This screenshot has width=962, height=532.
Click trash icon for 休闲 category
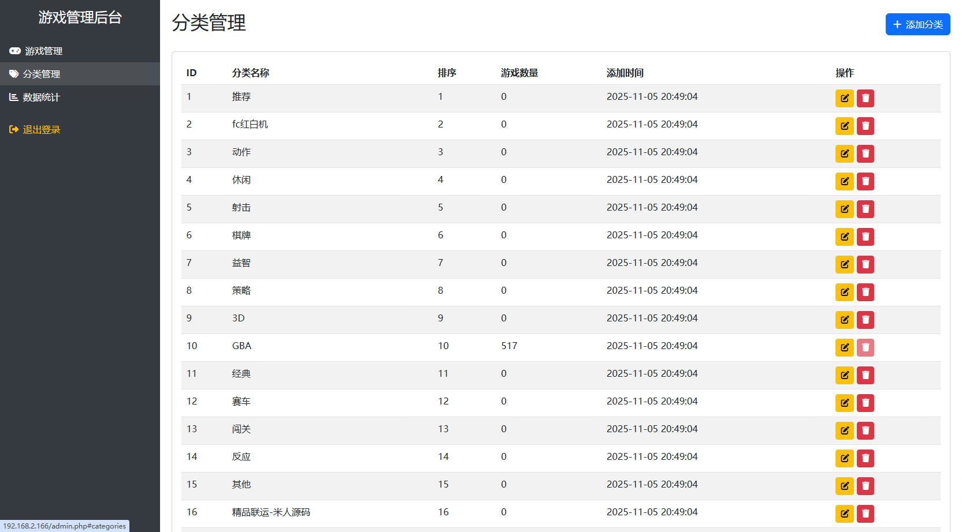pos(865,181)
